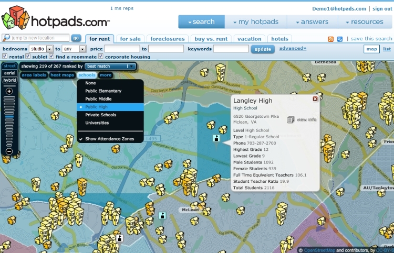
Task: Click save this search link
Action: 371,39
